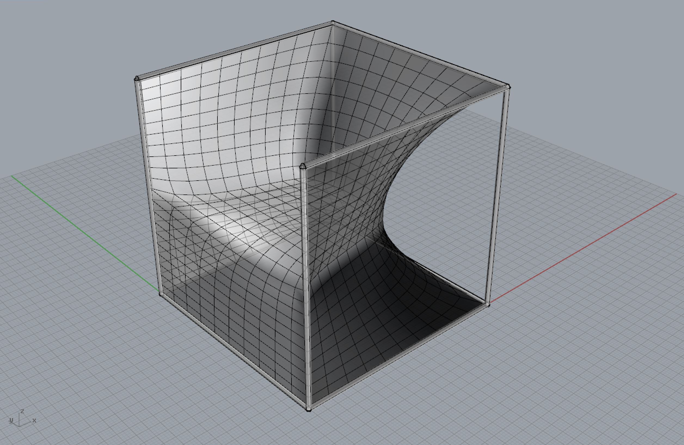684x445 pixels.
Task: Click the cube's lowest front bottom corner
Action: click(309, 408)
